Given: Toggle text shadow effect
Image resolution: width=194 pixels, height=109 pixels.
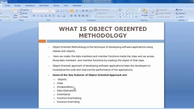Looking at the screenshot, I should pyautogui.click(x=50, y=16).
